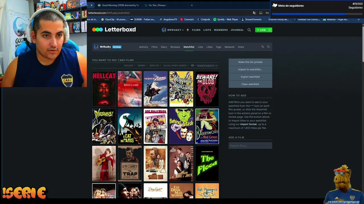Switch to the Diary profile tab
Image resolution: width=364 pixels, height=204 pixels.
point(164,47)
